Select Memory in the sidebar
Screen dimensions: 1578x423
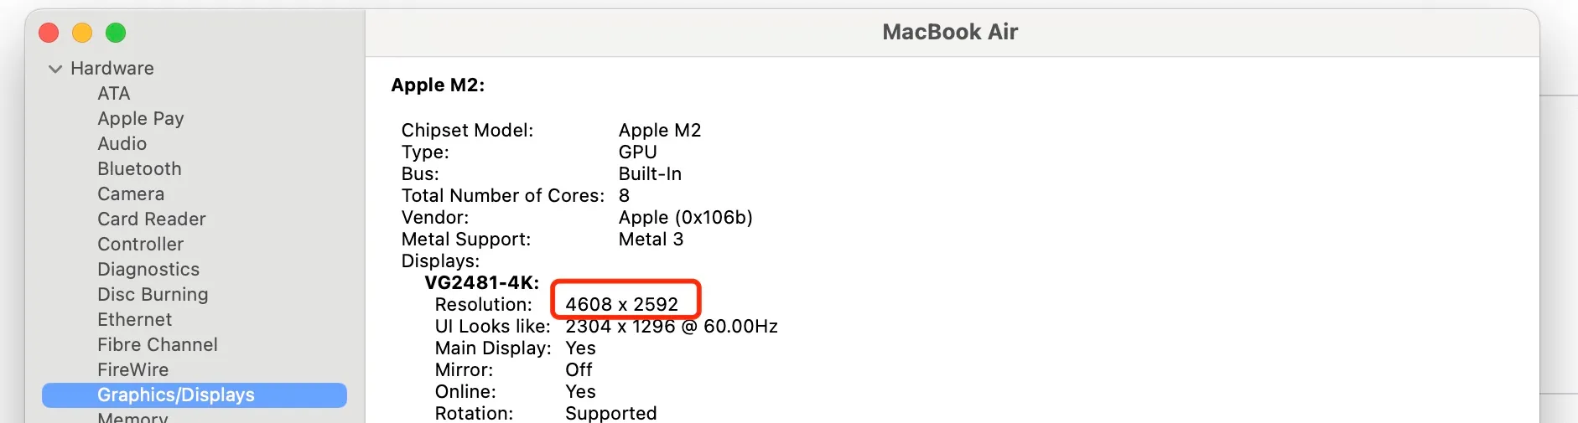pyautogui.click(x=132, y=417)
